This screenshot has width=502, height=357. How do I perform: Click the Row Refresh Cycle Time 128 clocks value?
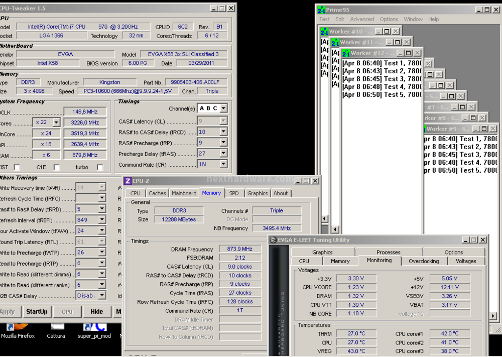(x=240, y=301)
